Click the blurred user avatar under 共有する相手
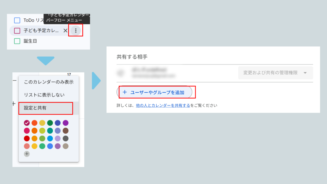Screen dimensions: 327x184 (121, 73)
